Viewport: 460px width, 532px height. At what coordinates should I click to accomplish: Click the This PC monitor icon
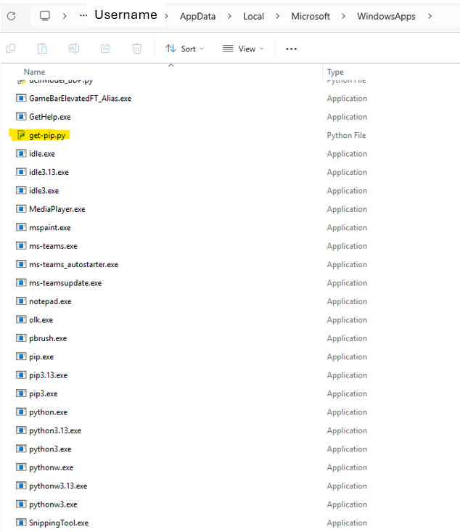[x=45, y=16]
